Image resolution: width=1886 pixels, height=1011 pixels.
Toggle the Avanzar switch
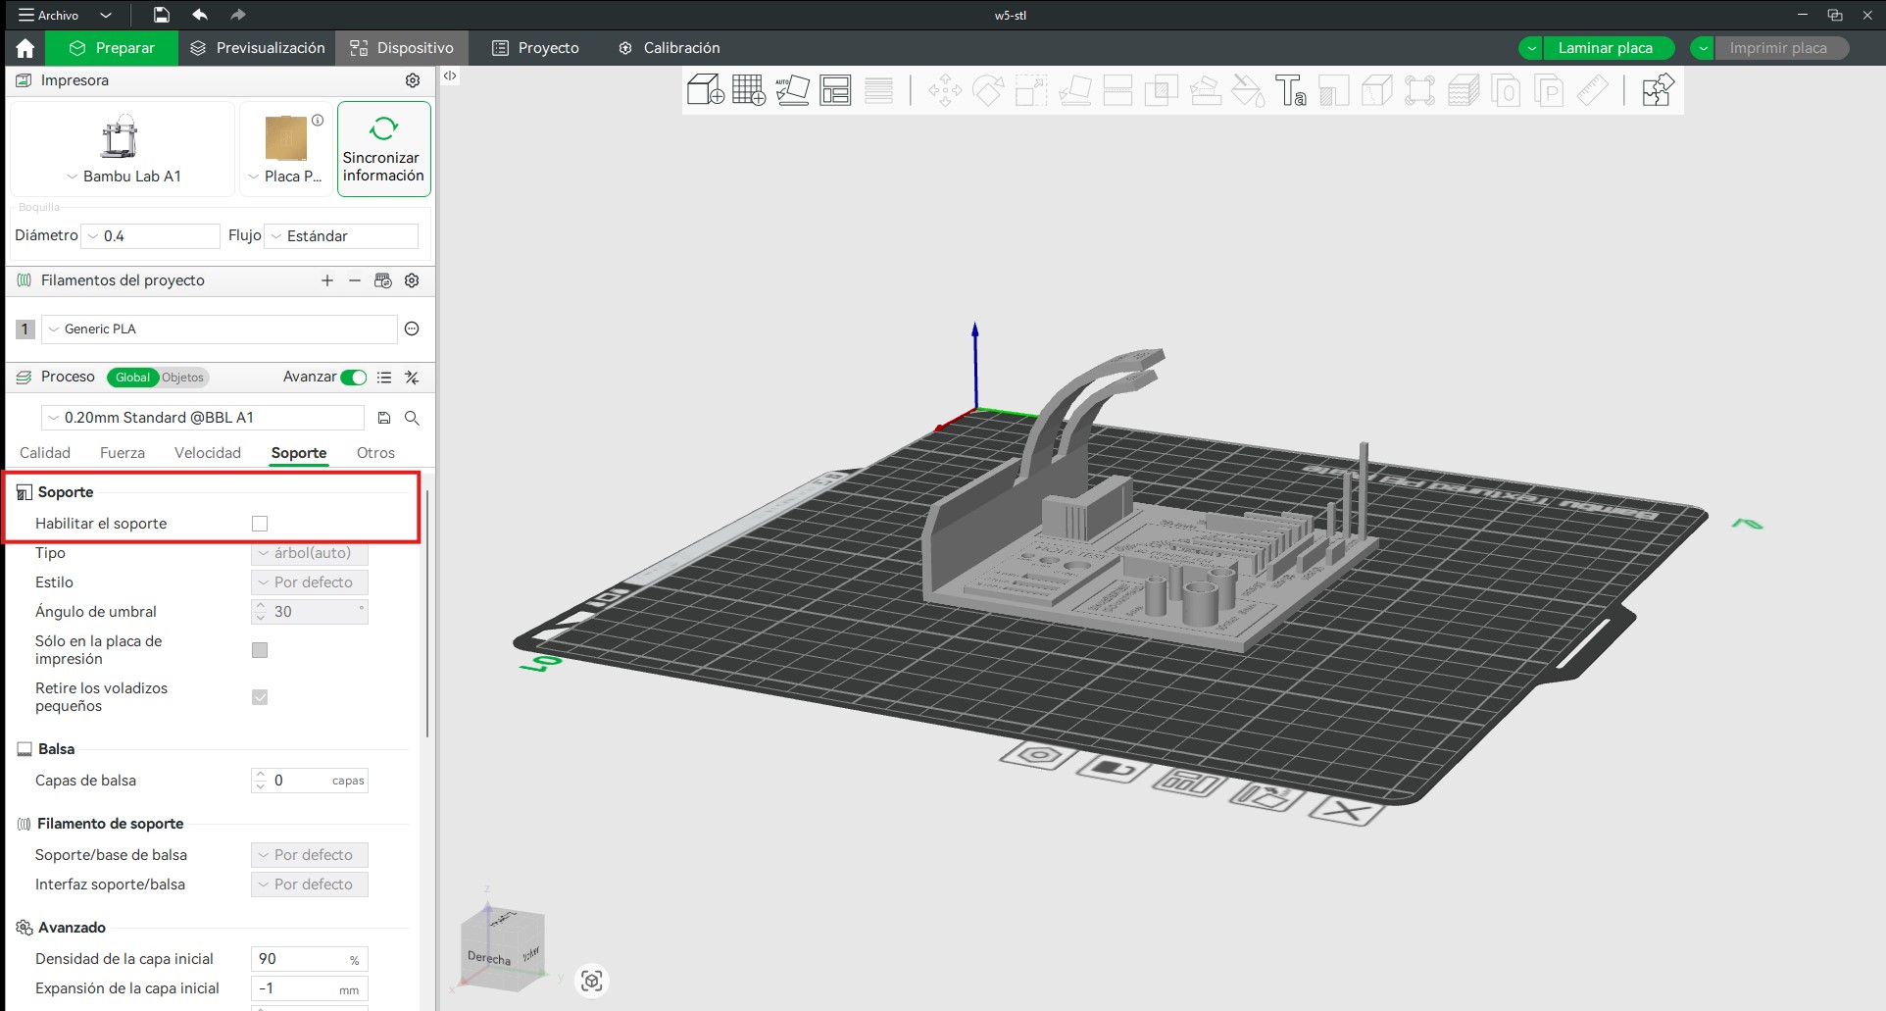pos(354,378)
